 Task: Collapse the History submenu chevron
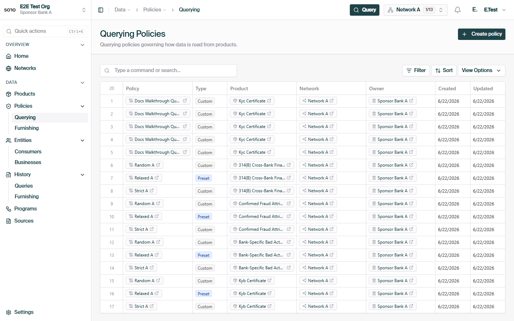pyautogui.click(x=82, y=175)
